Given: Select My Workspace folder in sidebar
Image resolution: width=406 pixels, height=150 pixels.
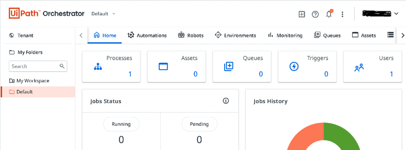Looking at the screenshot, I should pyautogui.click(x=33, y=81).
